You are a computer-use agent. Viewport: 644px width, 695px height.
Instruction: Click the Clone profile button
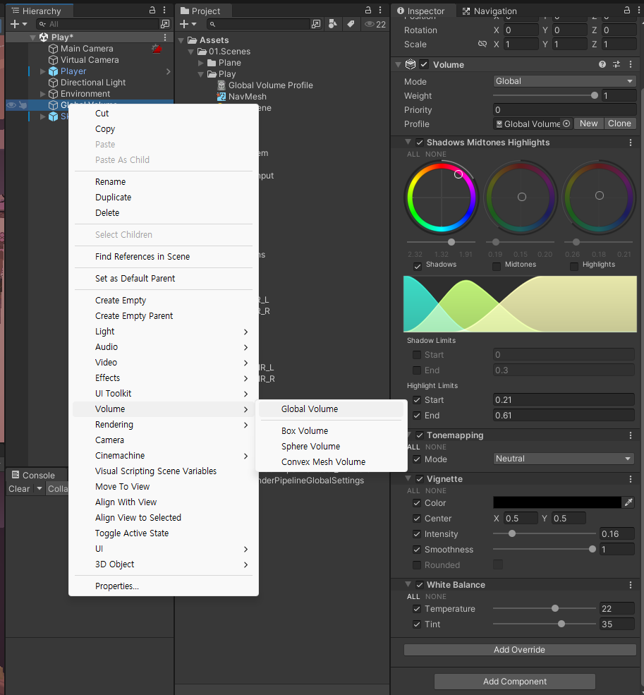tap(619, 123)
